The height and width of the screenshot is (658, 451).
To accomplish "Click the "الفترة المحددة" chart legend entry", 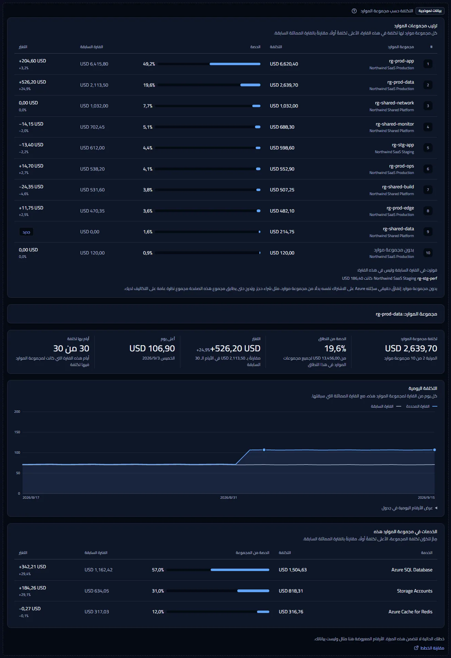I will tap(421, 406).
